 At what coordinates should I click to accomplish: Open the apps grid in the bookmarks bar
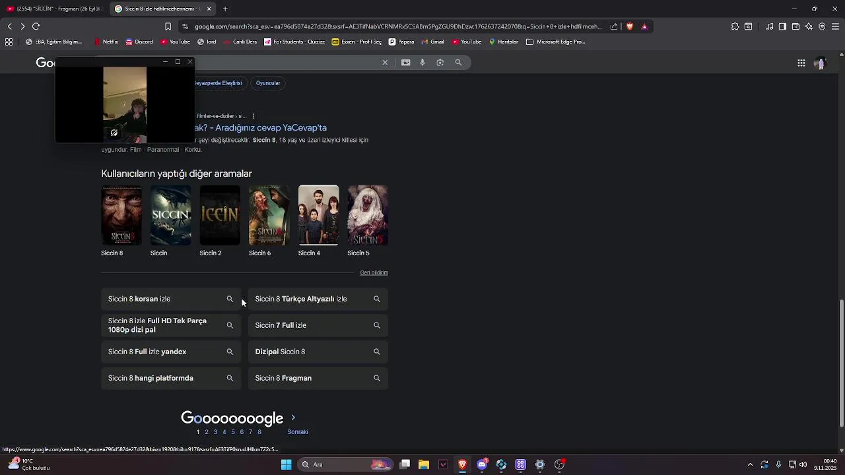9,42
